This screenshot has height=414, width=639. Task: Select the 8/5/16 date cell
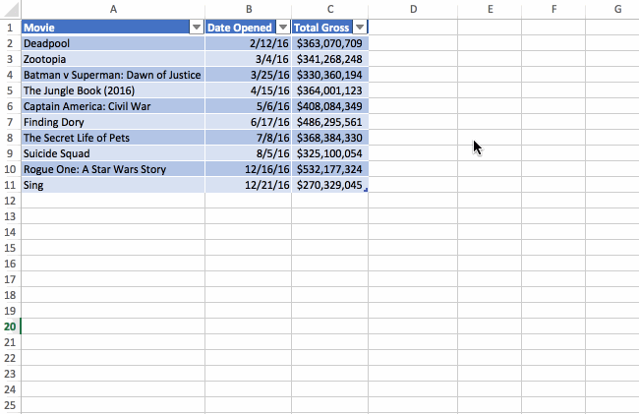(x=248, y=153)
